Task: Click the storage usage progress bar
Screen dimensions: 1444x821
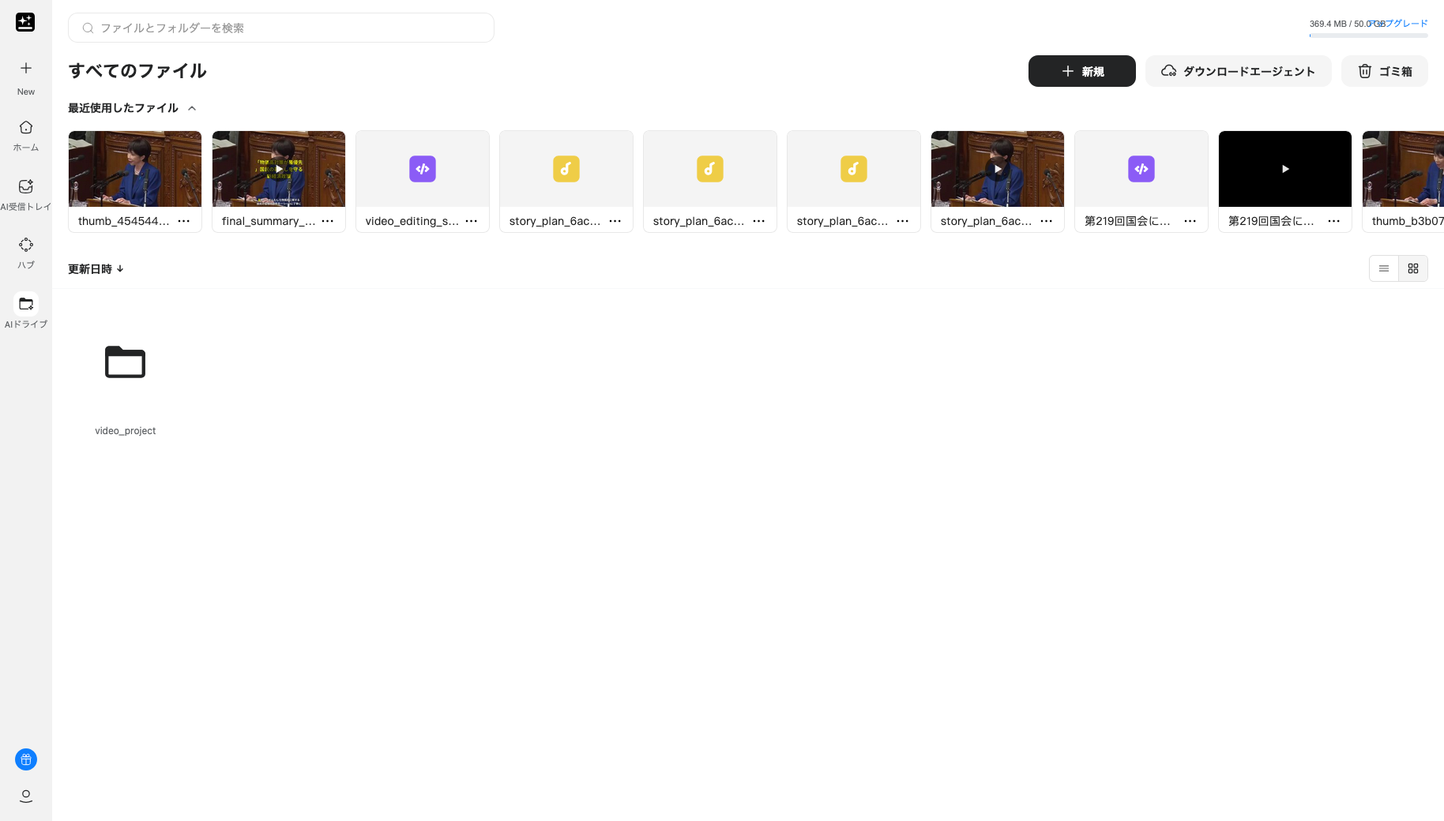Action: tap(1368, 36)
